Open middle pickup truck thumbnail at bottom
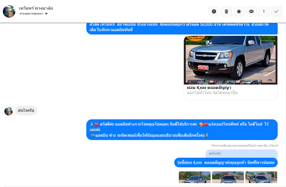Viewport: 286px width, 187px height. click(x=228, y=177)
